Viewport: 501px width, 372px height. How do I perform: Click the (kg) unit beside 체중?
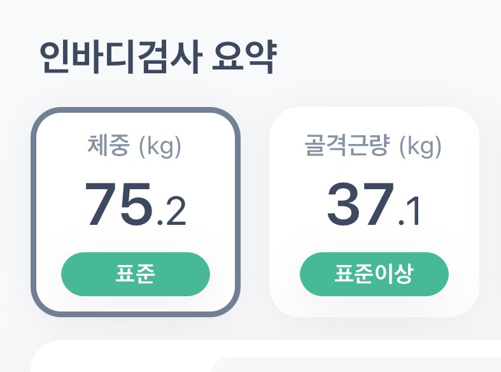[160, 148]
